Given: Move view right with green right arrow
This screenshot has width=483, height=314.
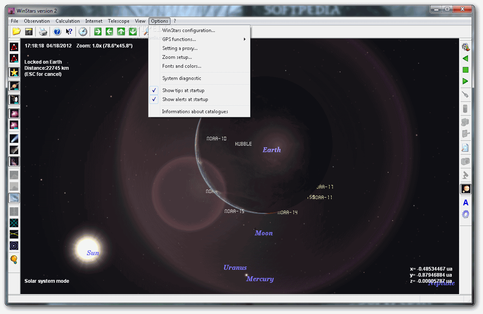Looking at the screenshot, I should 98,31.
